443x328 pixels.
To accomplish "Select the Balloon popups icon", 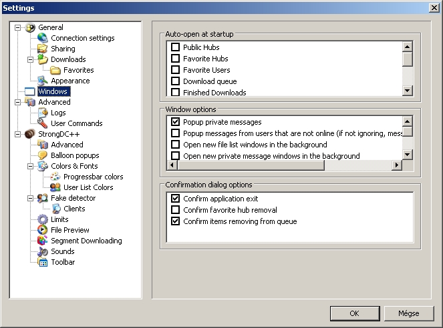I will [x=43, y=155].
